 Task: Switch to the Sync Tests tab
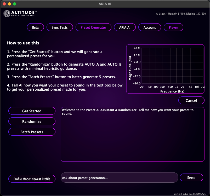click(x=60, y=27)
